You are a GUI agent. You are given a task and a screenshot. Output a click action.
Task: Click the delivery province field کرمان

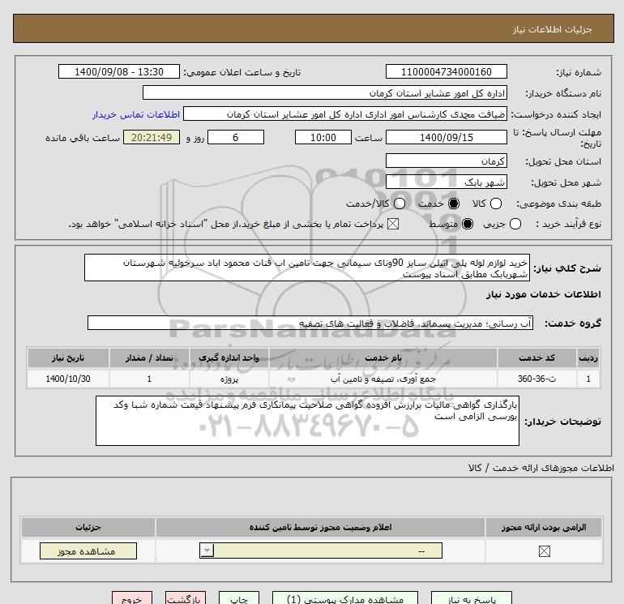446,161
